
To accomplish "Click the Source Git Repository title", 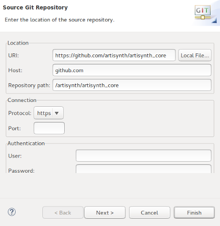I will pyautogui.click(x=35, y=7).
